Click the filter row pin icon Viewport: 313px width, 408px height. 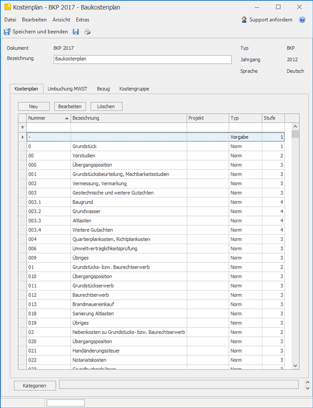(22, 127)
